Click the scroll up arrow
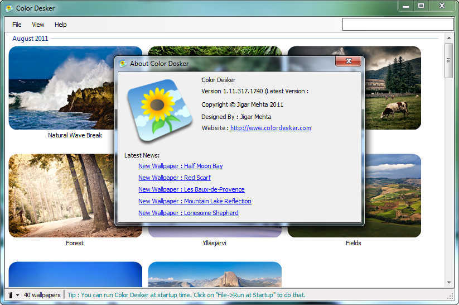This screenshot has width=459, height=305. [x=449, y=38]
